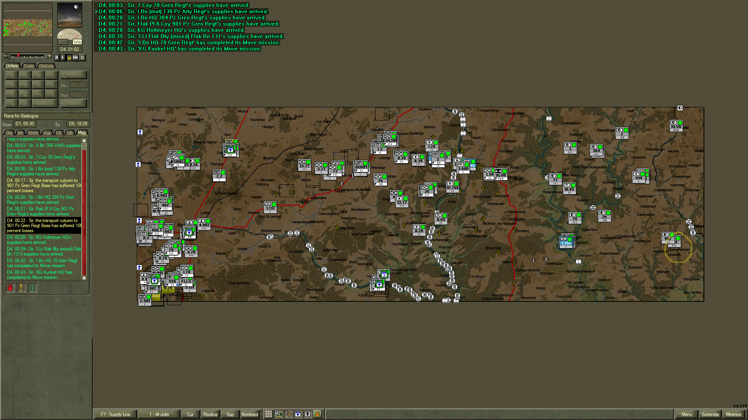748x420 pixels.
Task: Click the zoom in magnifier plus icon
Action: [x=49, y=56]
